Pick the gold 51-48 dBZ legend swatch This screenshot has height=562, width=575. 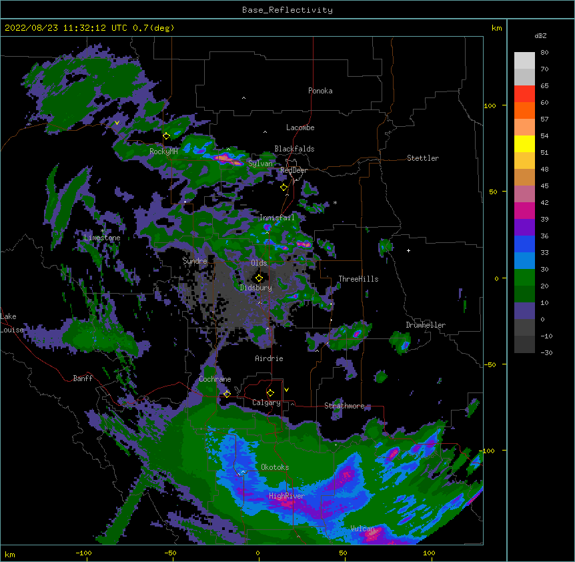tap(524, 161)
